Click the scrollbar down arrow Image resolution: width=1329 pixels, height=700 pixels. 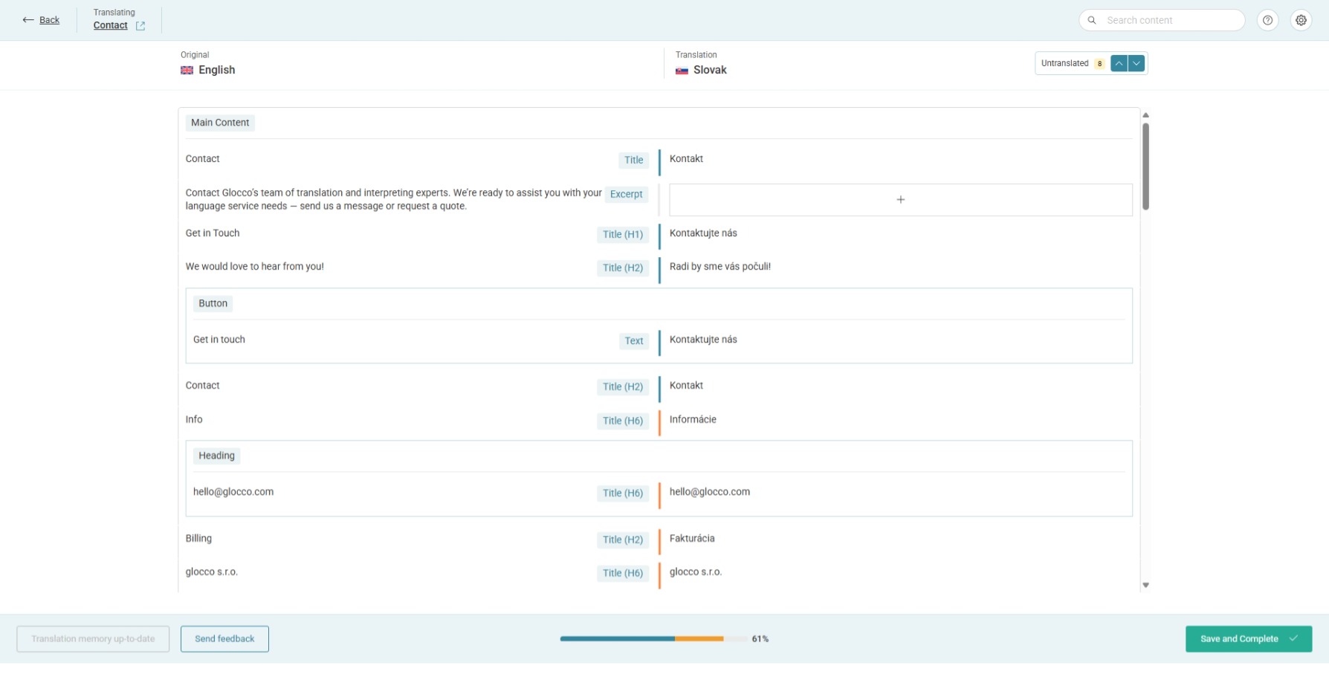1145,586
